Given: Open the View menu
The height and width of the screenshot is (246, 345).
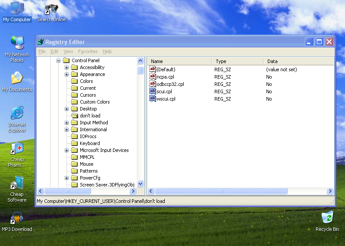Looking at the screenshot, I should pos(68,51).
